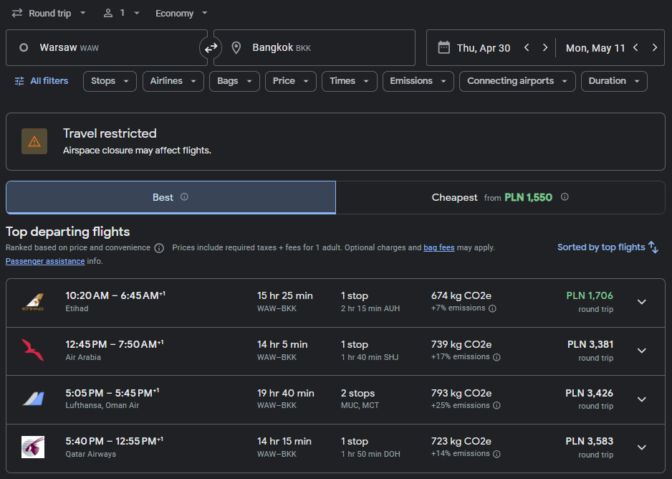Open emissions info for 739 kg flight
Image resolution: width=672 pixels, height=479 pixels.
pos(496,357)
